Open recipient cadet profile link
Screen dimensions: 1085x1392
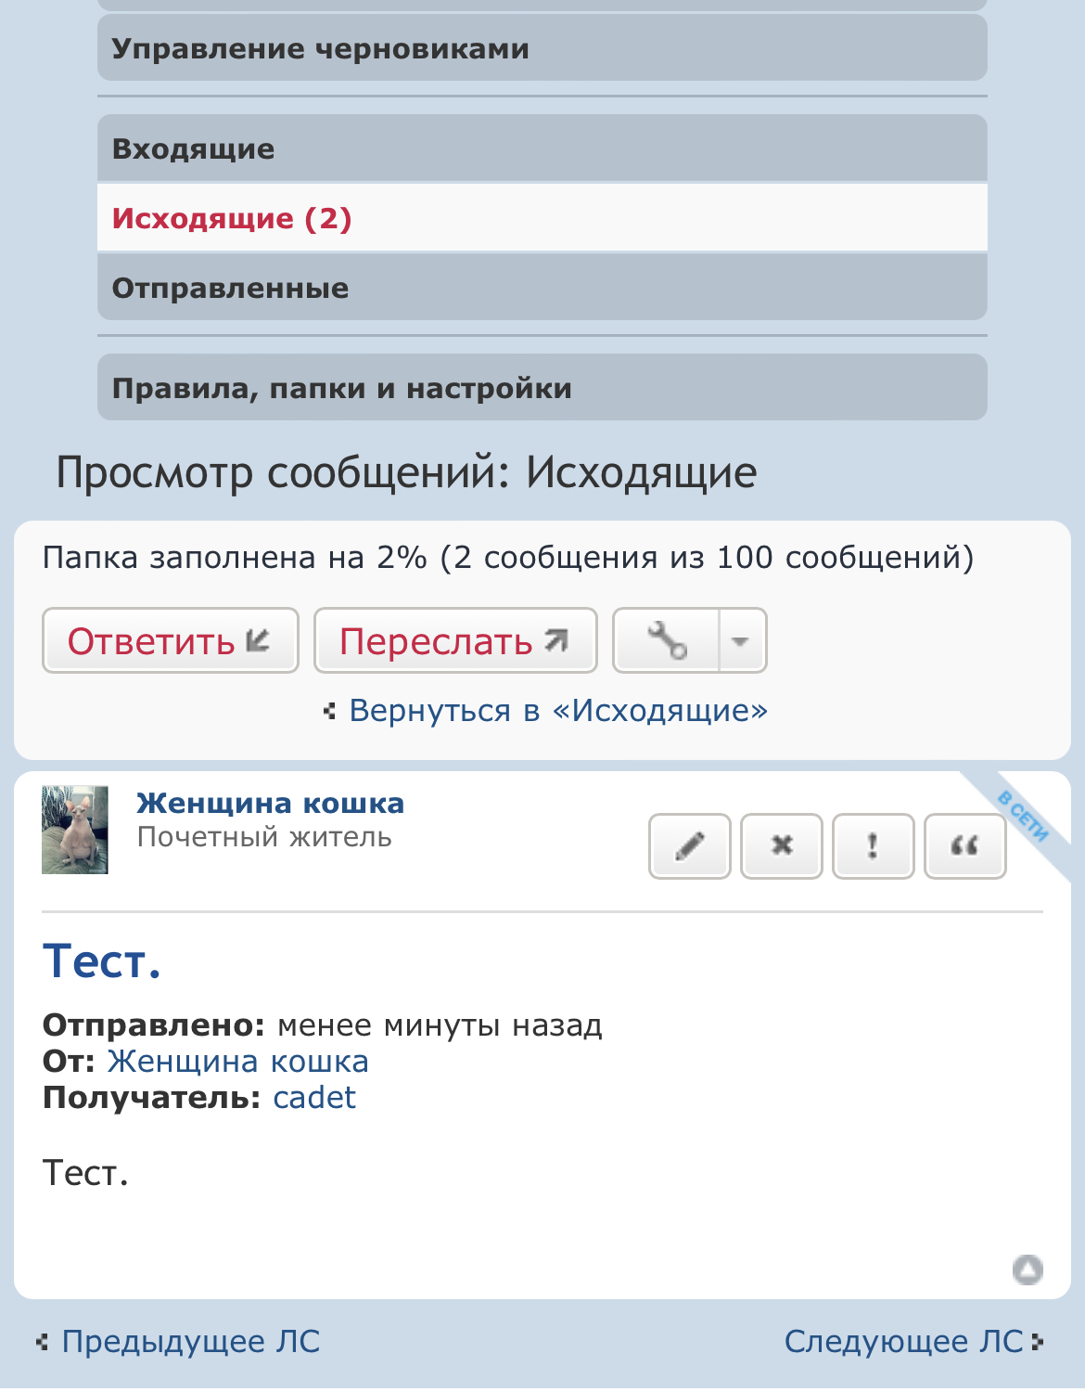tap(314, 1098)
